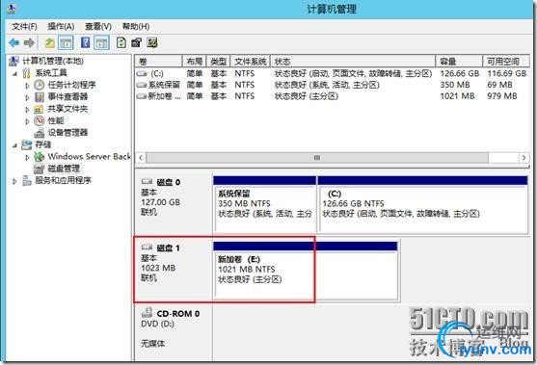Click the 磁盘管理 disk icon
The width and height of the screenshot is (537, 365).
(x=40, y=169)
